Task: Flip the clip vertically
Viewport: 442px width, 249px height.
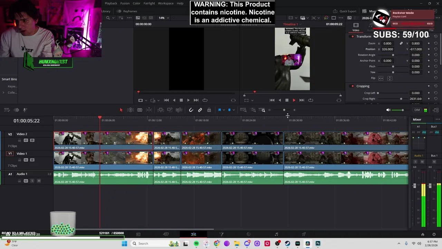Action: (x=390, y=78)
